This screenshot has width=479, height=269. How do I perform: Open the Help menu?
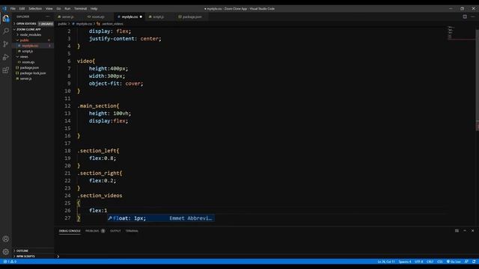click(x=94, y=8)
